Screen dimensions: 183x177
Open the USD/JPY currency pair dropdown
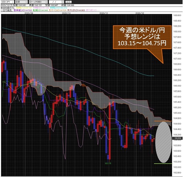(7, 2)
